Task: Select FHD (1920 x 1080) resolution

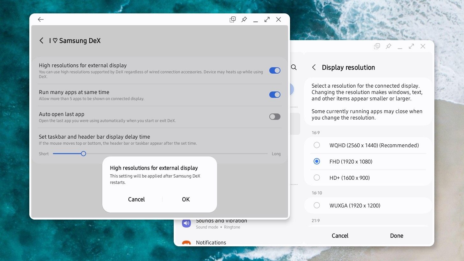Action: tap(368, 162)
